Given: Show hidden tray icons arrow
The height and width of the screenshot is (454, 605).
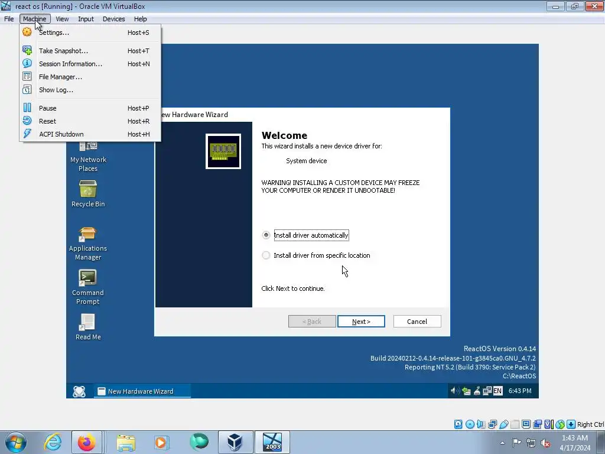Looking at the screenshot, I should pyautogui.click(x=502, y=443).
